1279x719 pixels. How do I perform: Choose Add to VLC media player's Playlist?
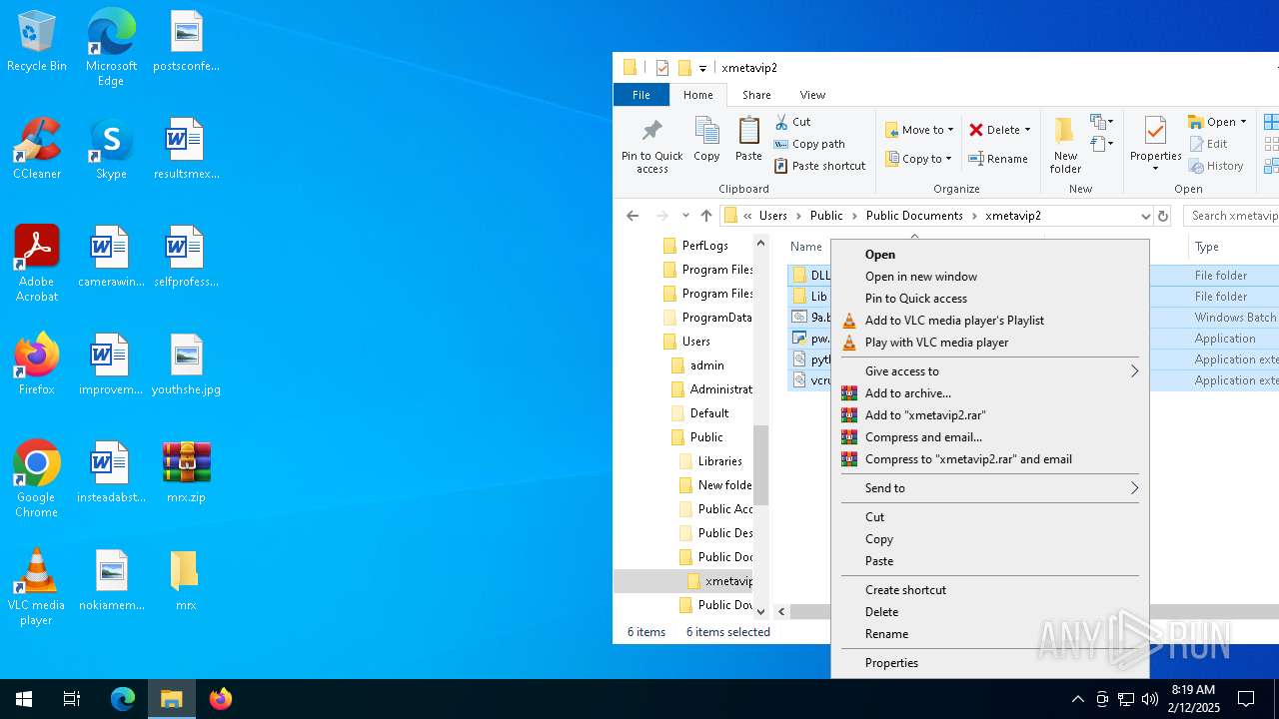(x=990, y=320)
